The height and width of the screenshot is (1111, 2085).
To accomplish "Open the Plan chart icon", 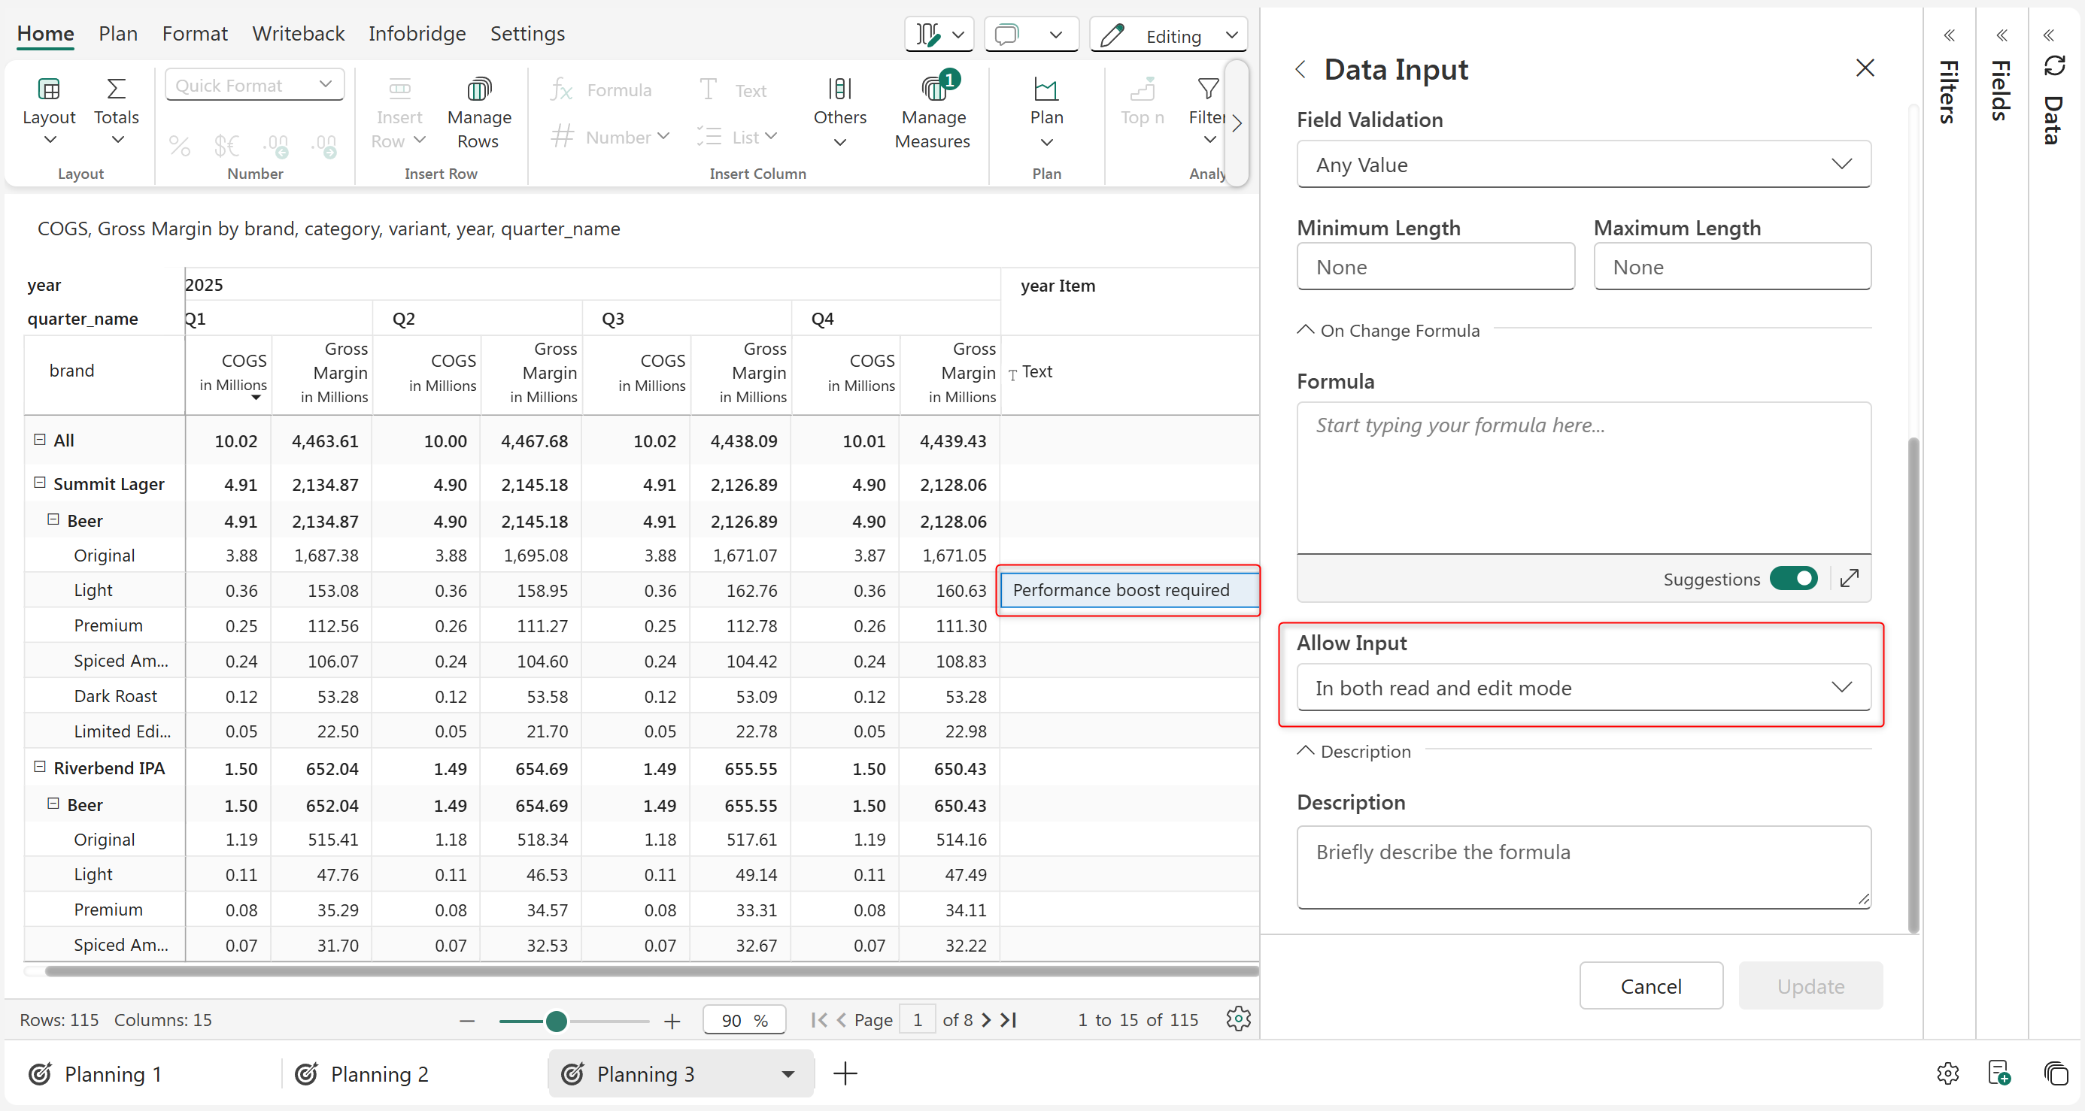I will coord(1046,89).
